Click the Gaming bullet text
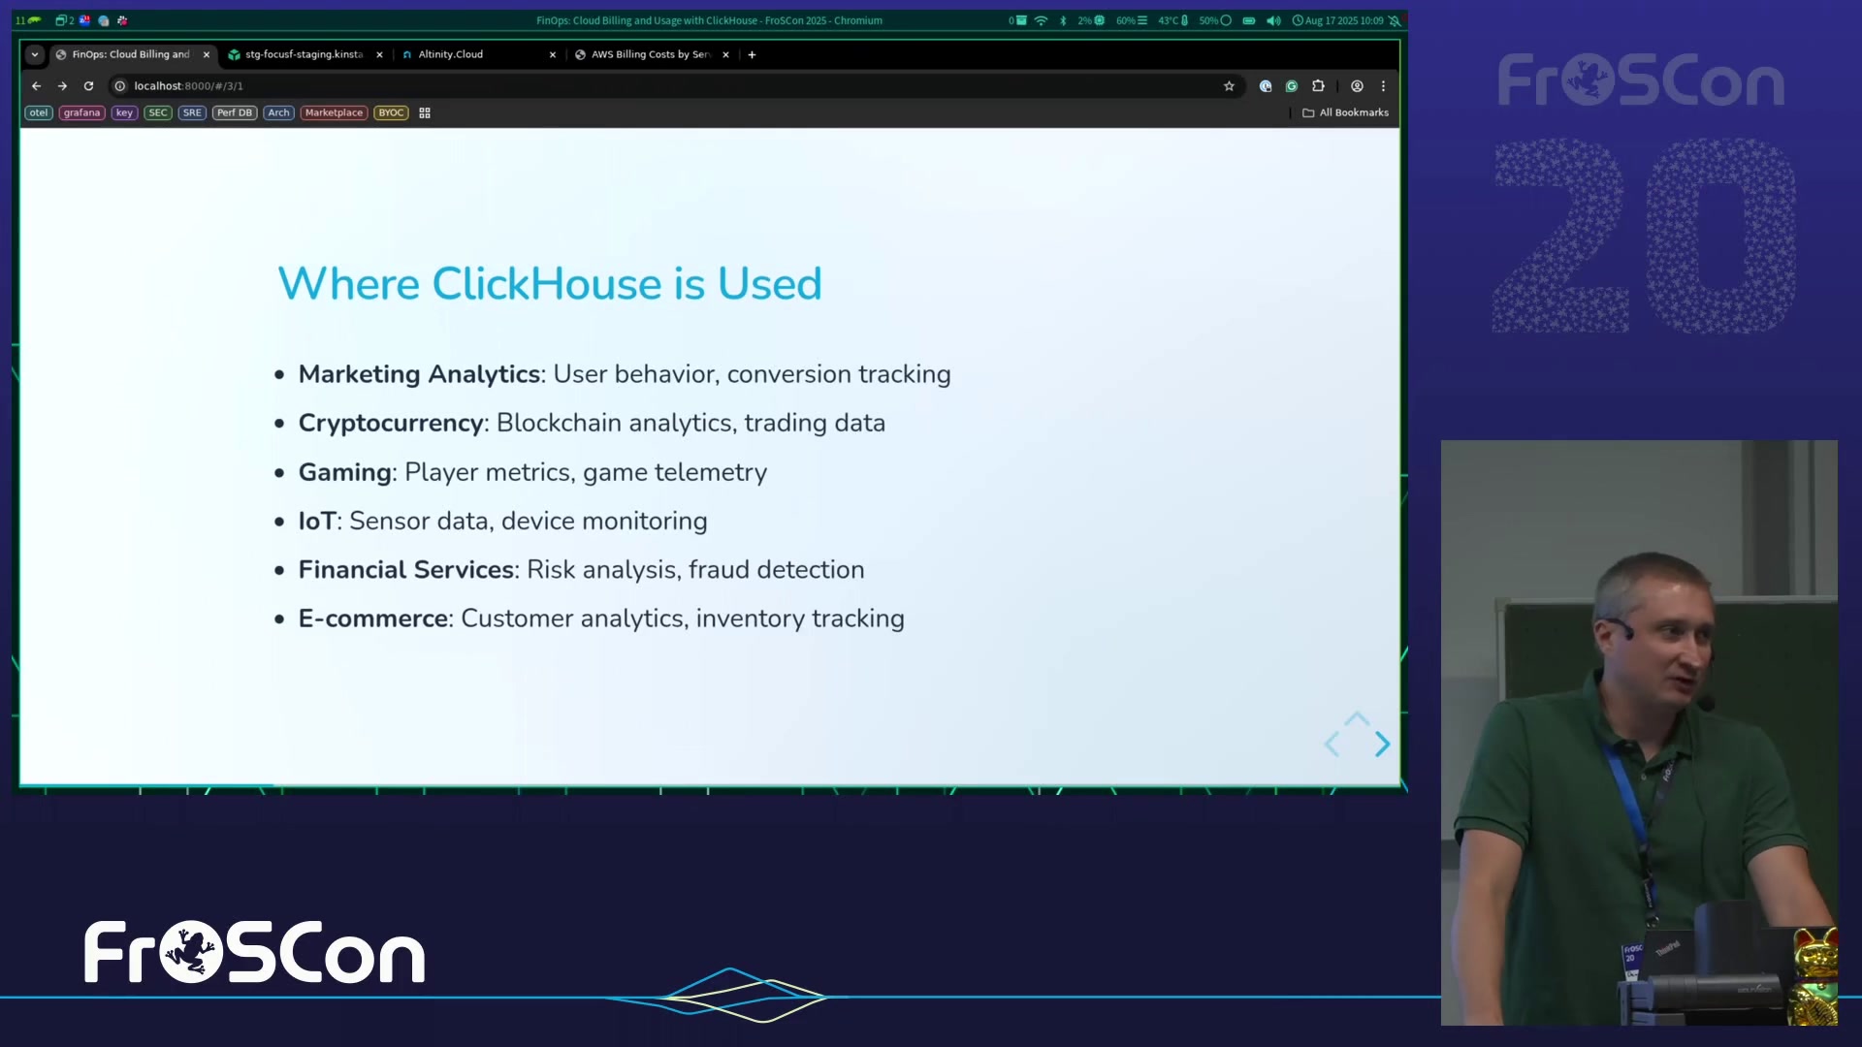 tap(532, 472)
